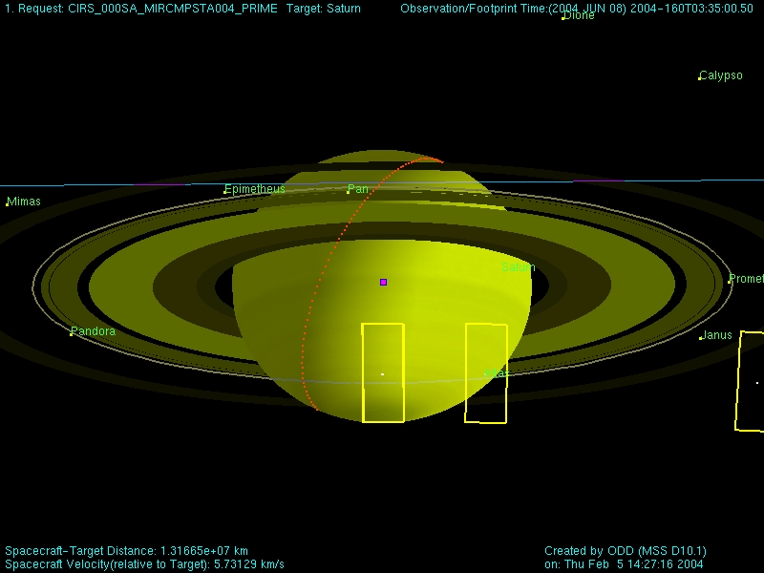
Task: Click the Dione moon label
Action: [580, 16]
